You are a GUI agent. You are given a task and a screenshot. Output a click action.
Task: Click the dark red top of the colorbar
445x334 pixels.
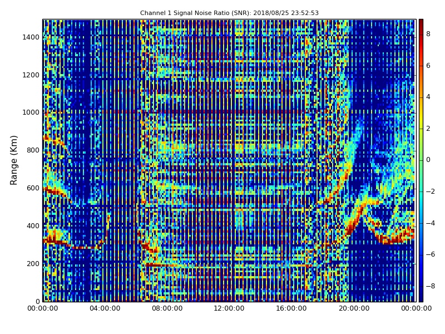(x=421, y=23)
